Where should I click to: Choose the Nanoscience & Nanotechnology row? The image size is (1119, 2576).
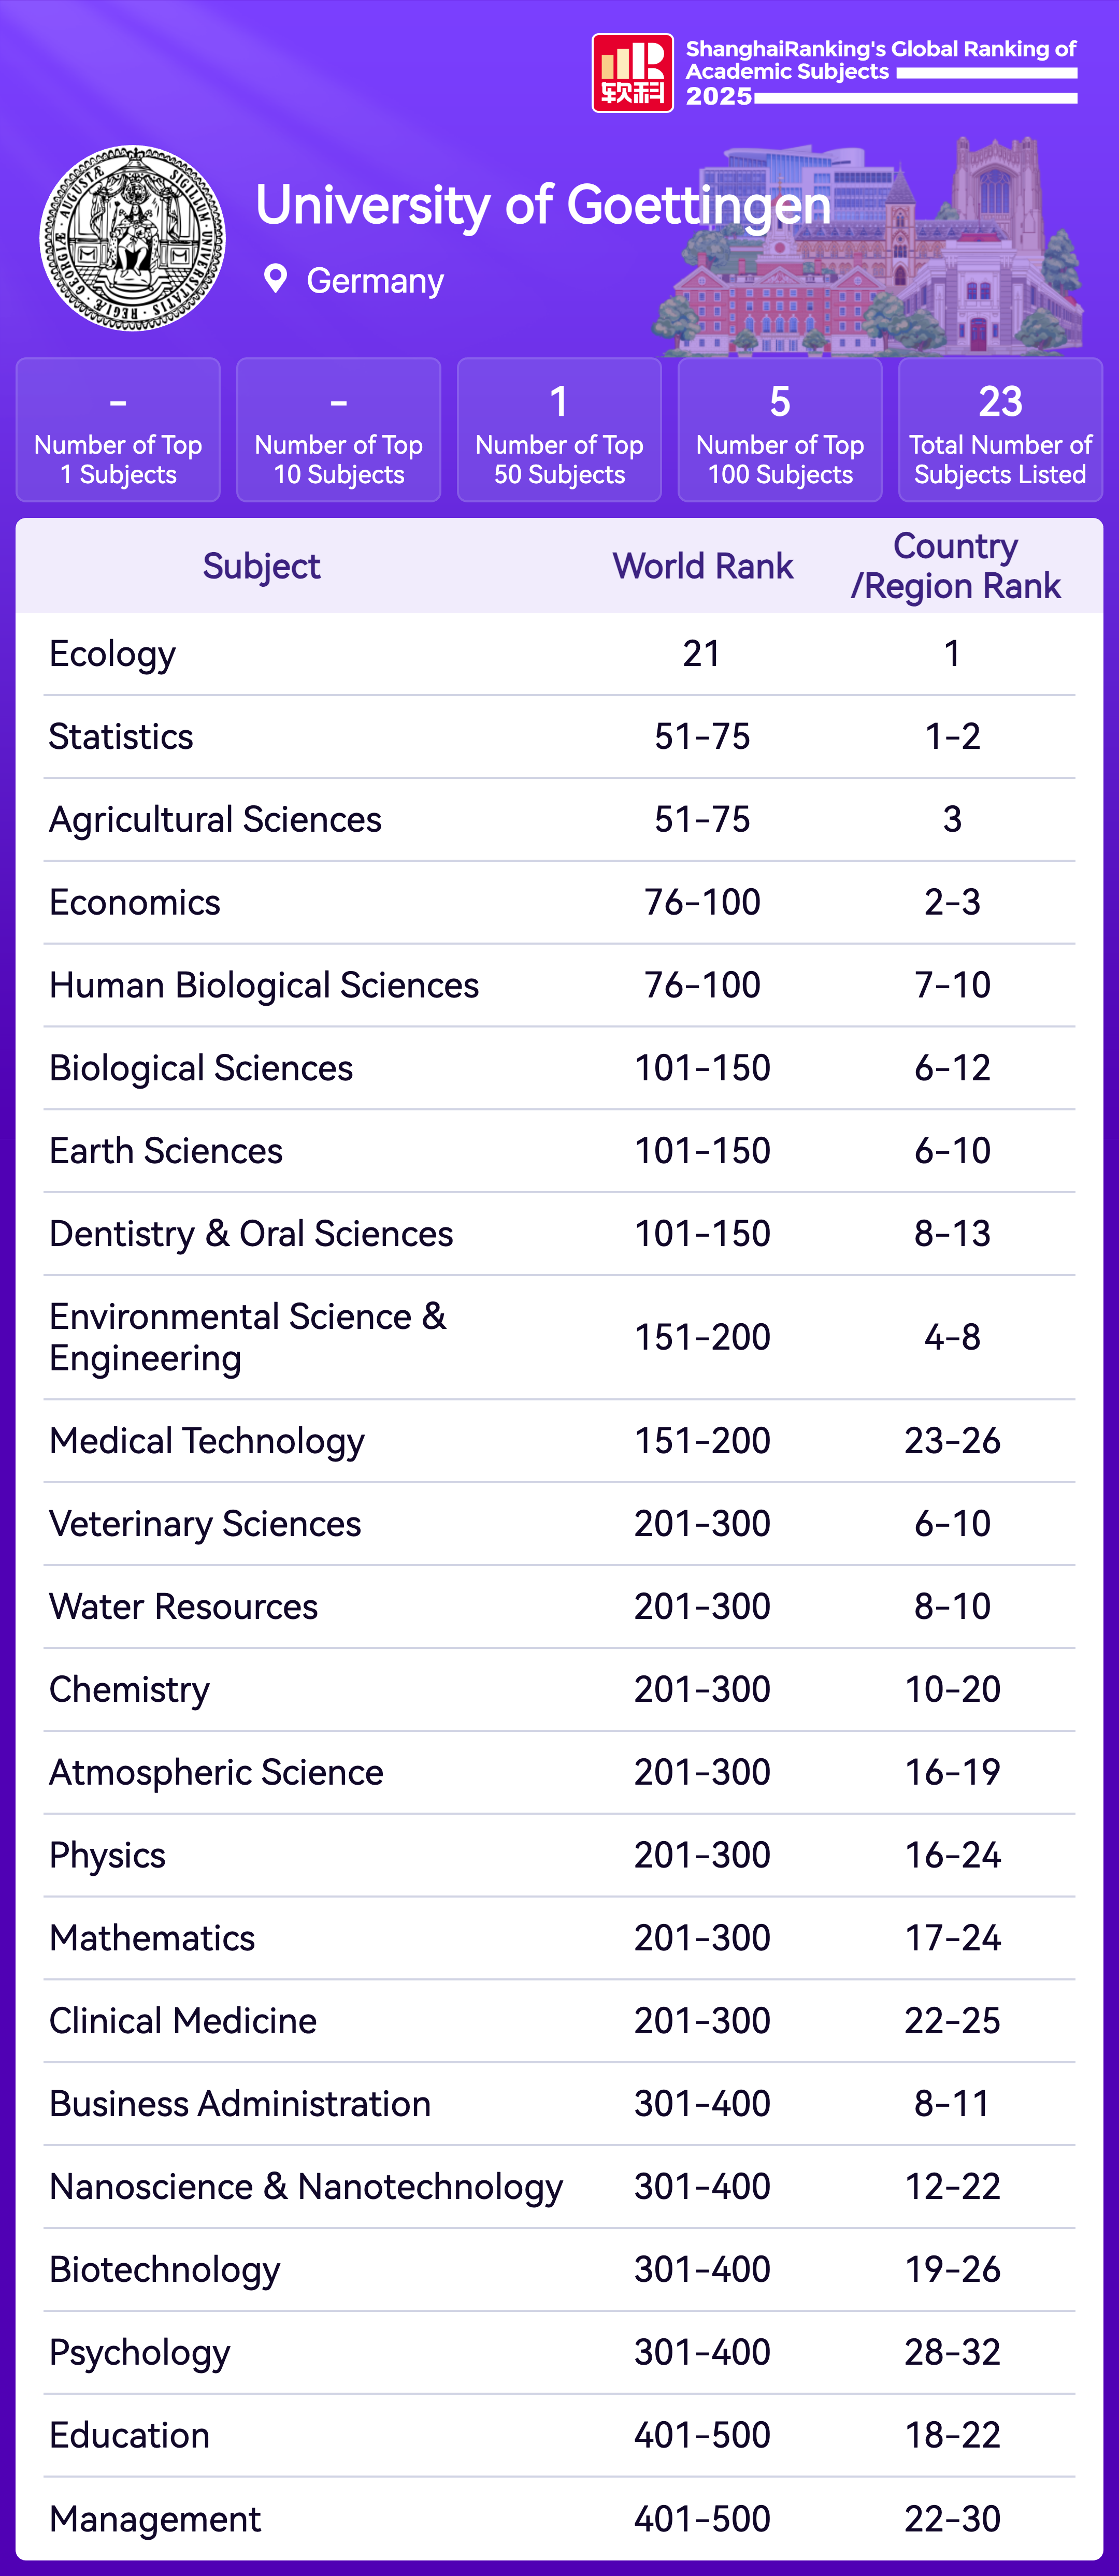pos(306,2187)
